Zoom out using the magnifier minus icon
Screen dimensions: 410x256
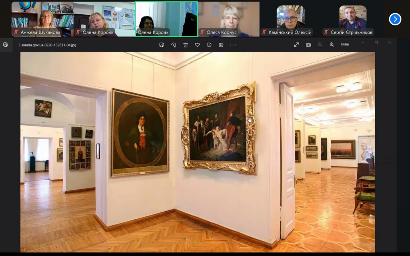point(320,45)
